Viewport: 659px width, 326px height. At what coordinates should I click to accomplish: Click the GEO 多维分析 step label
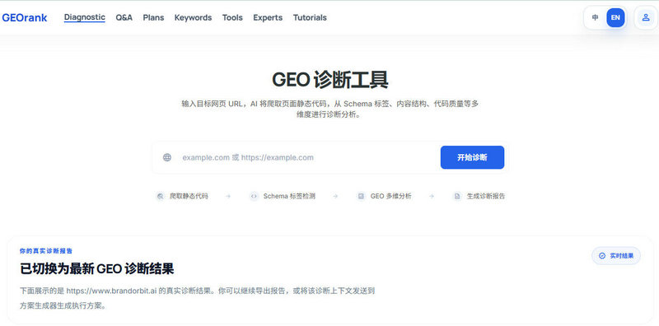pos(390,196)
